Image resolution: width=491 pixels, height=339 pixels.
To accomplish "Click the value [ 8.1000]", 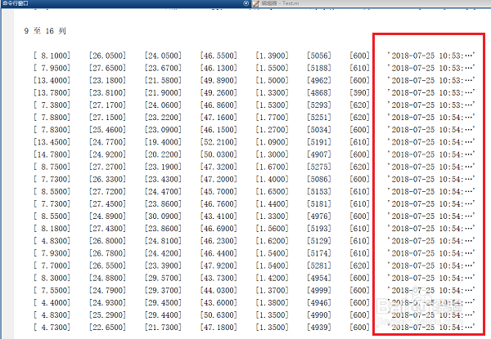I will coord(52,56).
